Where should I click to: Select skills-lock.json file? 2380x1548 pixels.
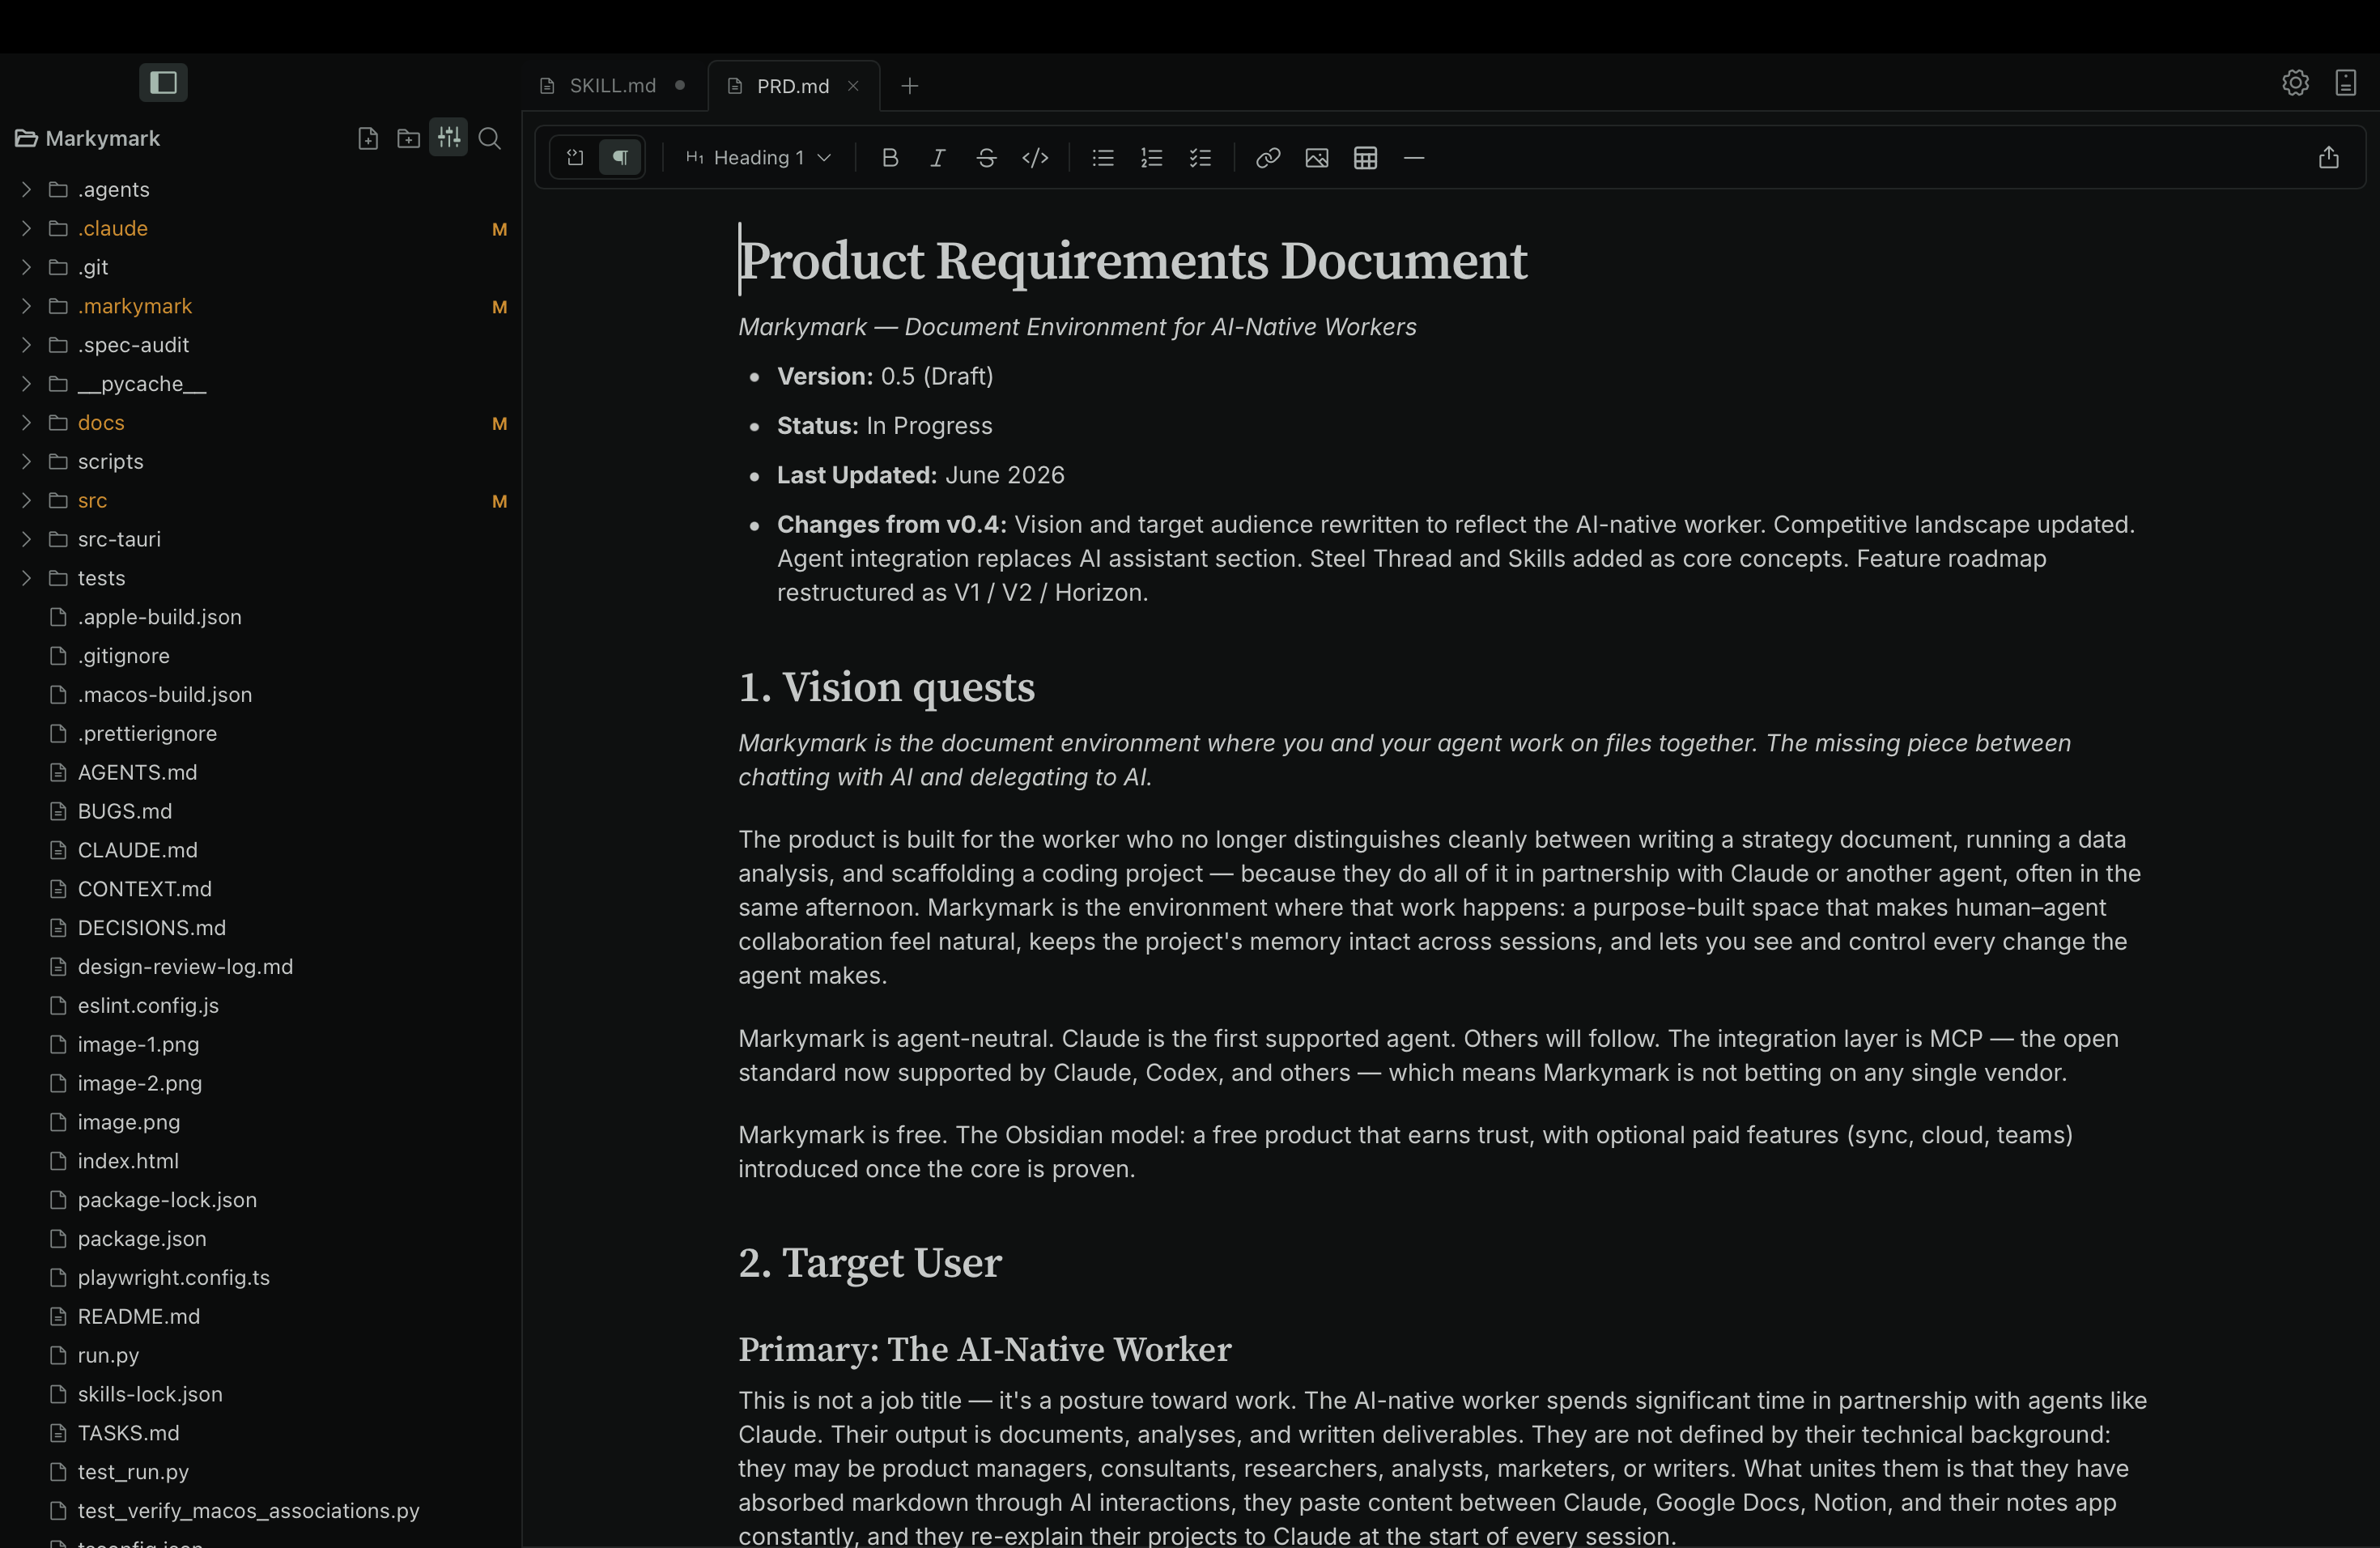click(x=260, y=1395)
